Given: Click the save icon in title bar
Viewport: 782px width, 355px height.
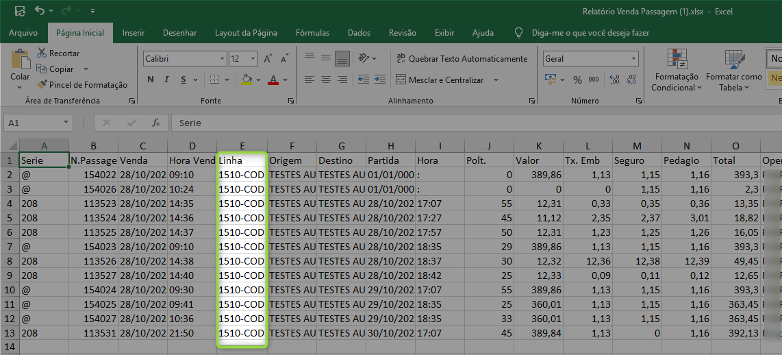Looking at the screenshot, I should (x=20, y=11).
